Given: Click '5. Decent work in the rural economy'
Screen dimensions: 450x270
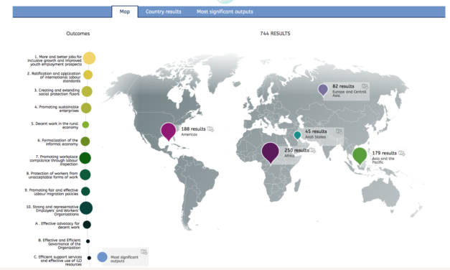Looking at the screenshot, I should click(55, 125).
